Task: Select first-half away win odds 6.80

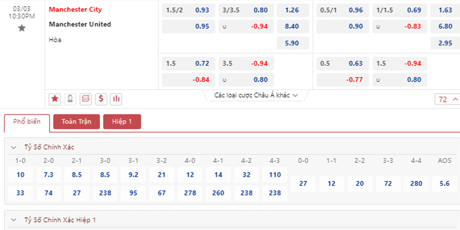Action: tap(445, 26)
